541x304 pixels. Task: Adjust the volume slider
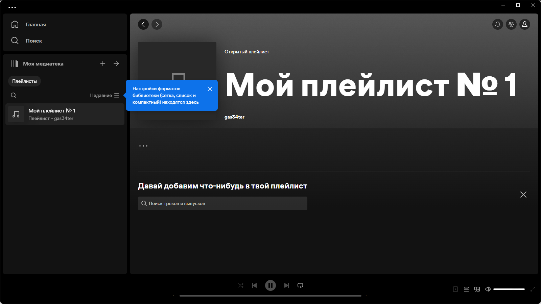(x=509, y=289)
